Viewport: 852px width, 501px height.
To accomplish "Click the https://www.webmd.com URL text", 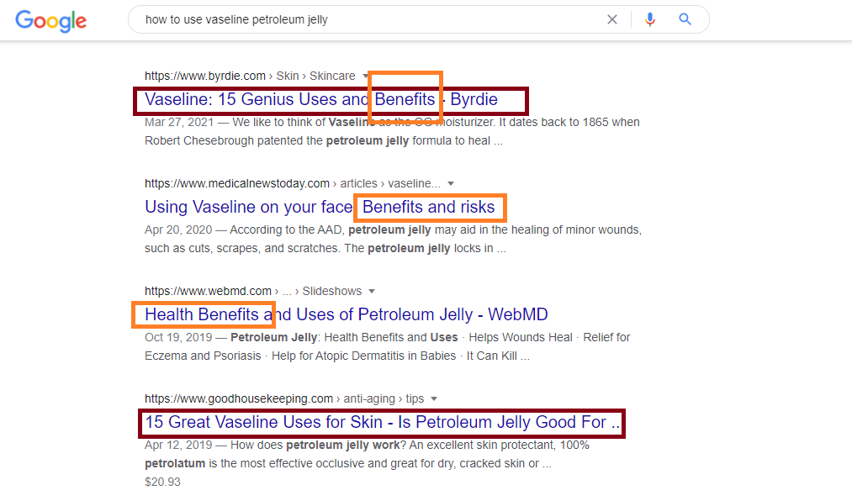I will pos(208,291).
